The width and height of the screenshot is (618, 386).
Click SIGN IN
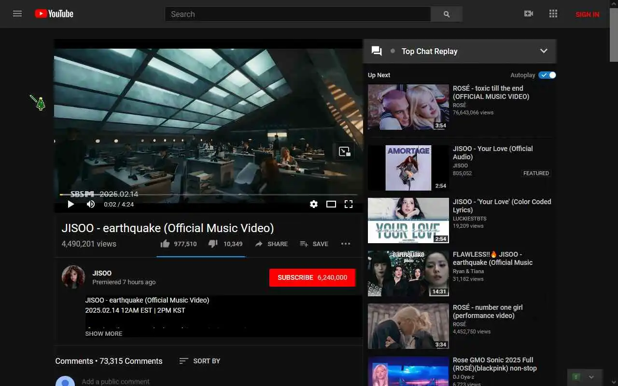click(587, 14)
